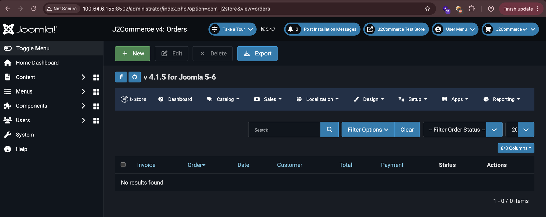Check the select-all orders checkbox

[123, 165]
